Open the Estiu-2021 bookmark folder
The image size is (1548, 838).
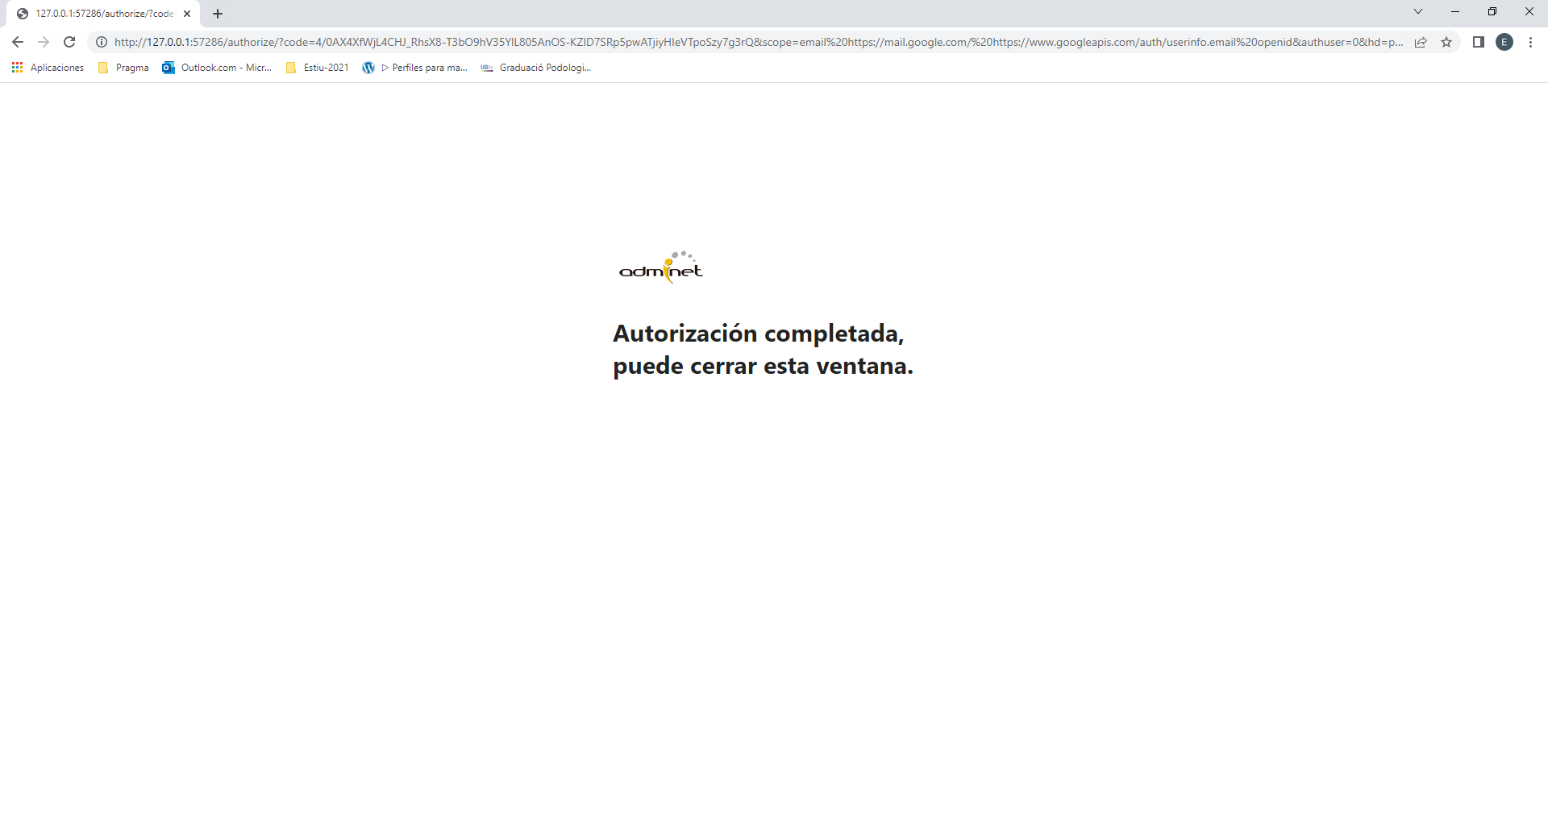[x=318, y=68]
